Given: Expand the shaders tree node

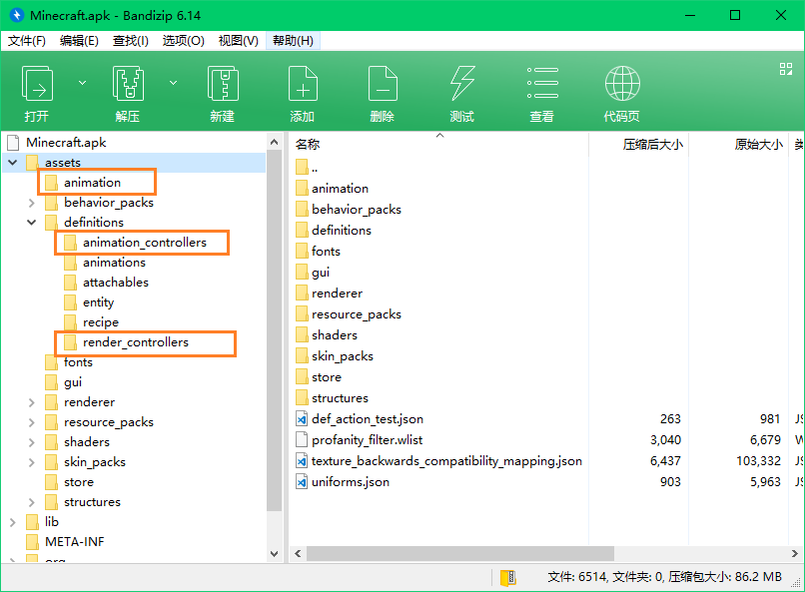Looking at the screenshot, I should (x=32, y=442).
